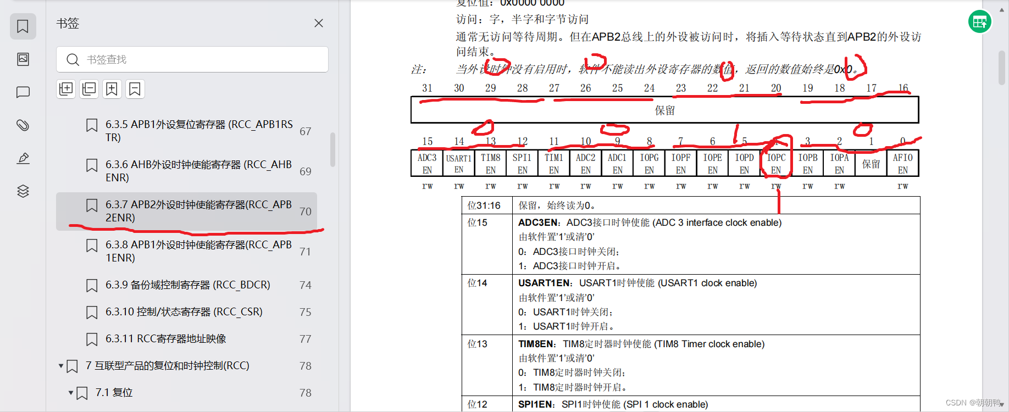The height and width of the screenshot is (412, 1009).
Task: Click bookmark icon beside 6.3.9 entry
Action: [x=92, y=286]
